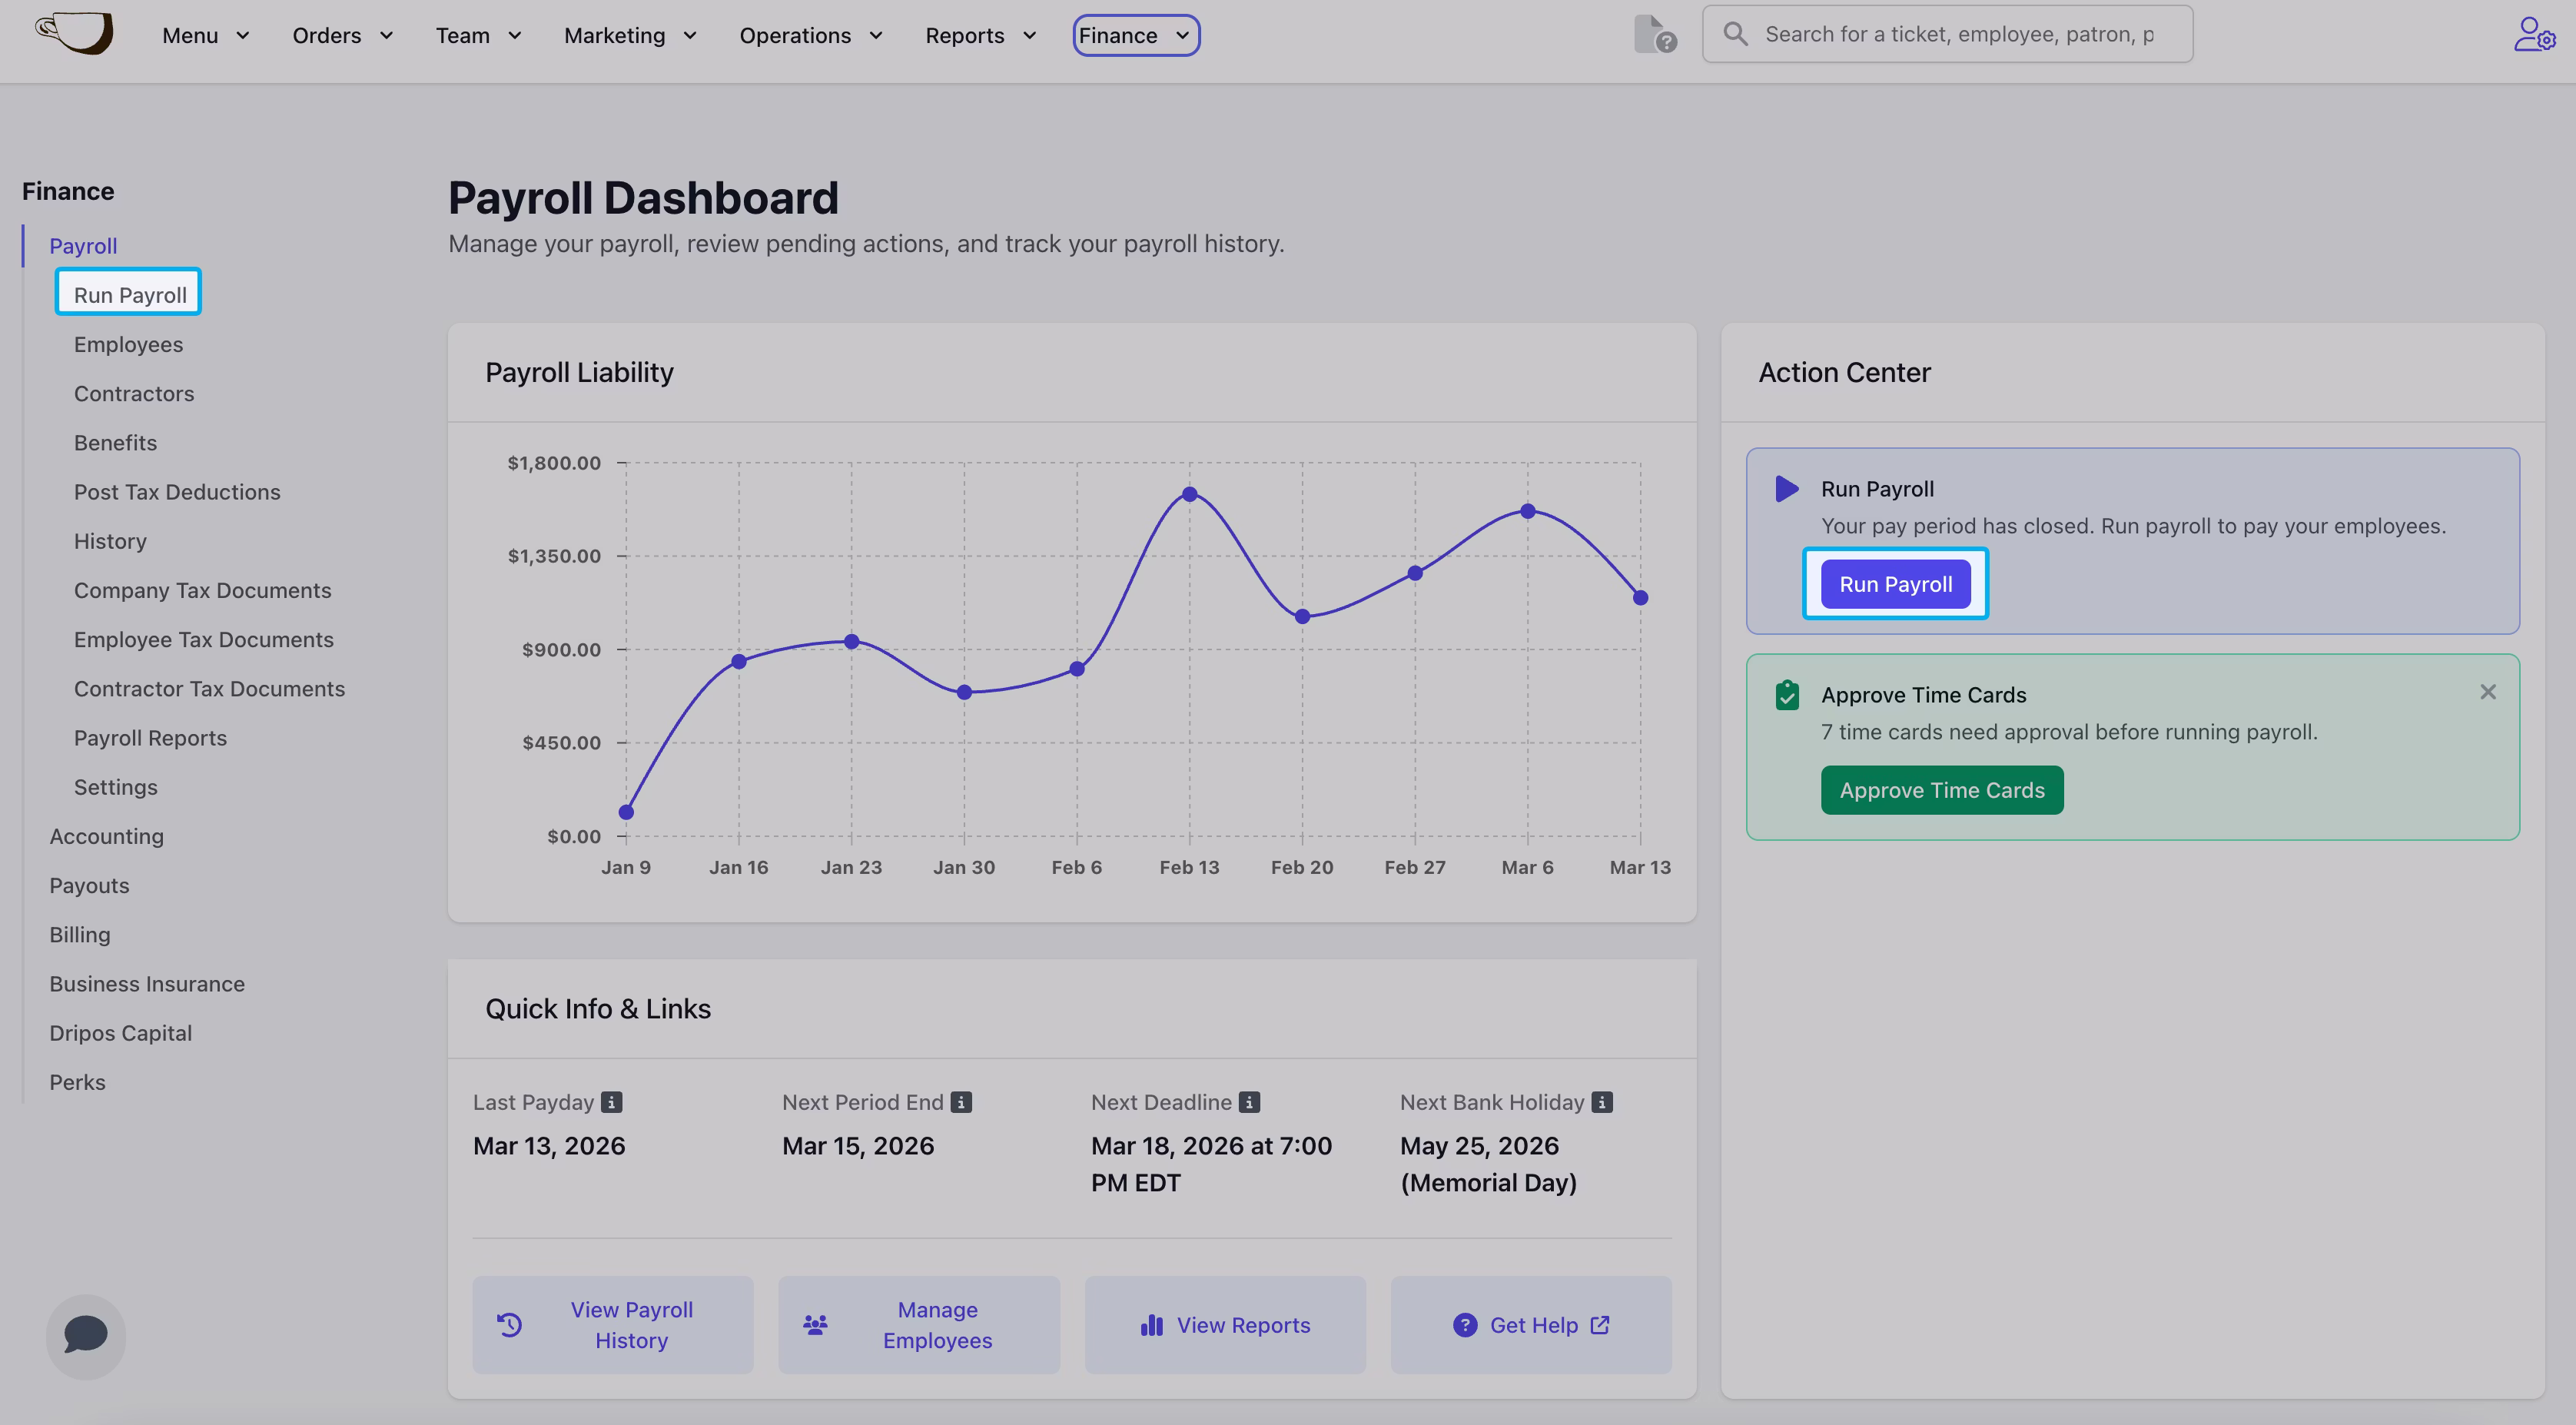The height and width of the screenshot is (1425, 2576).
Task: Dismiss the Approve Time Cards notice
Action: click(x=2488, y=692)
